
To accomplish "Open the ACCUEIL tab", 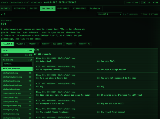I will coord(6,8).
